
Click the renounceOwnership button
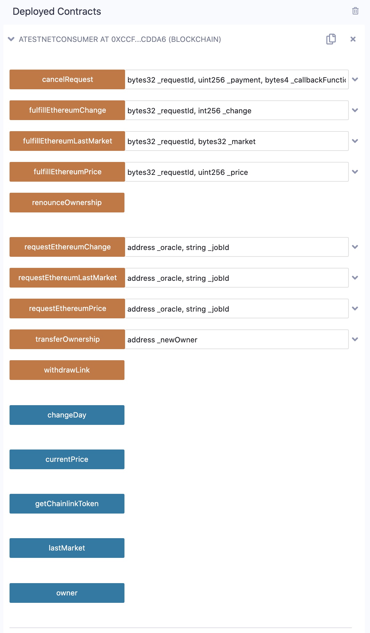click(x=67, y=203)
